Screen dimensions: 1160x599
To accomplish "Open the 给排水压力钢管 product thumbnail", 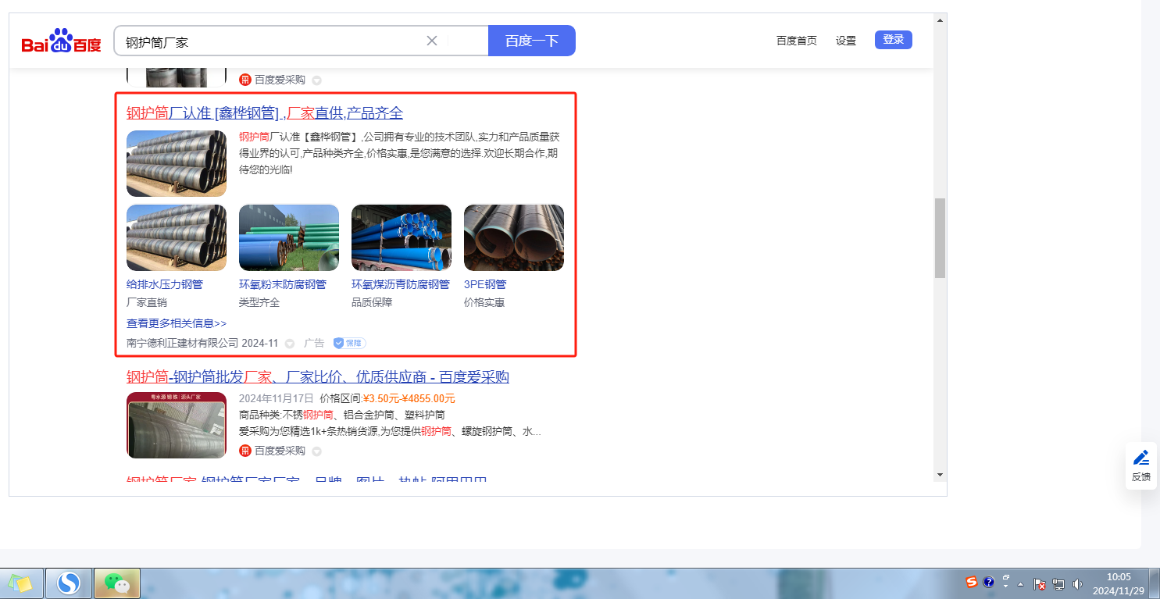I will point(177,238).
